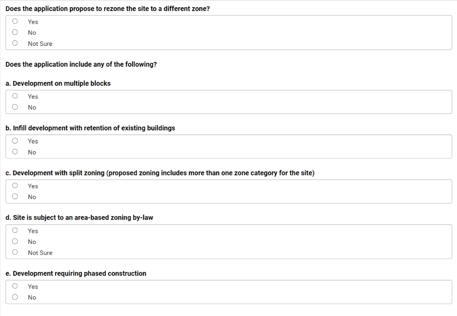The width and height of the screenshot is (457, 316).
Task: Click the Yes label under phased construction
Action: pyautogui.click(x=33, y=287)
